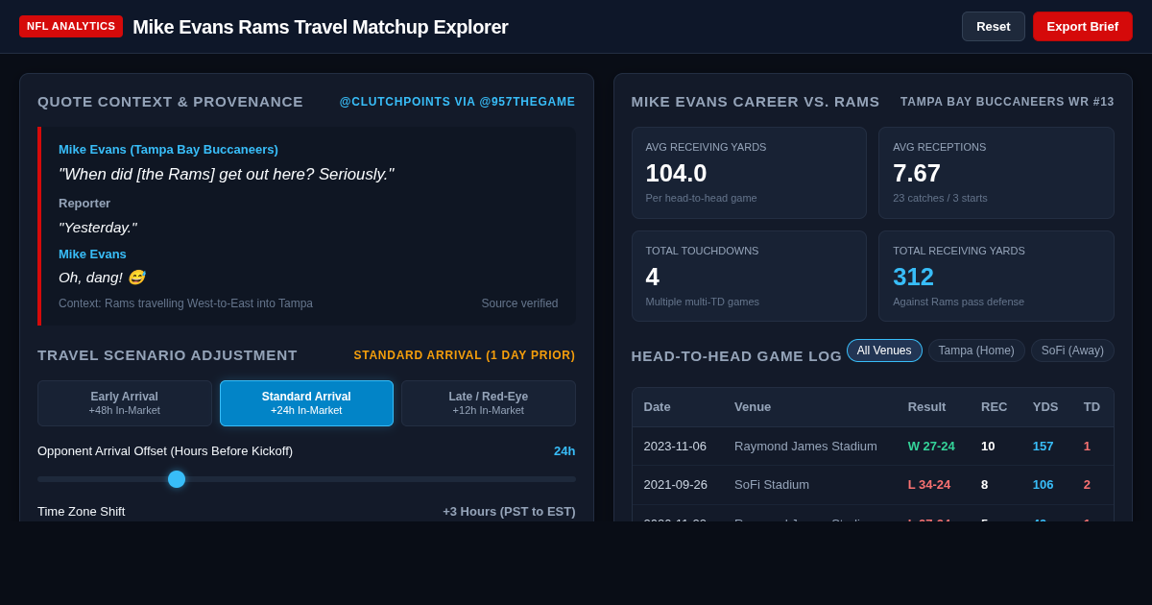The height and width of the screenshot is (605, 1152).
Task: Click the SoFi Stadium venue cell
Action: 772,485
